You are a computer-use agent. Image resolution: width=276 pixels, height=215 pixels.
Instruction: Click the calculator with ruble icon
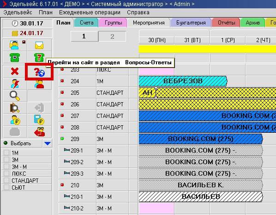(39, 120)
